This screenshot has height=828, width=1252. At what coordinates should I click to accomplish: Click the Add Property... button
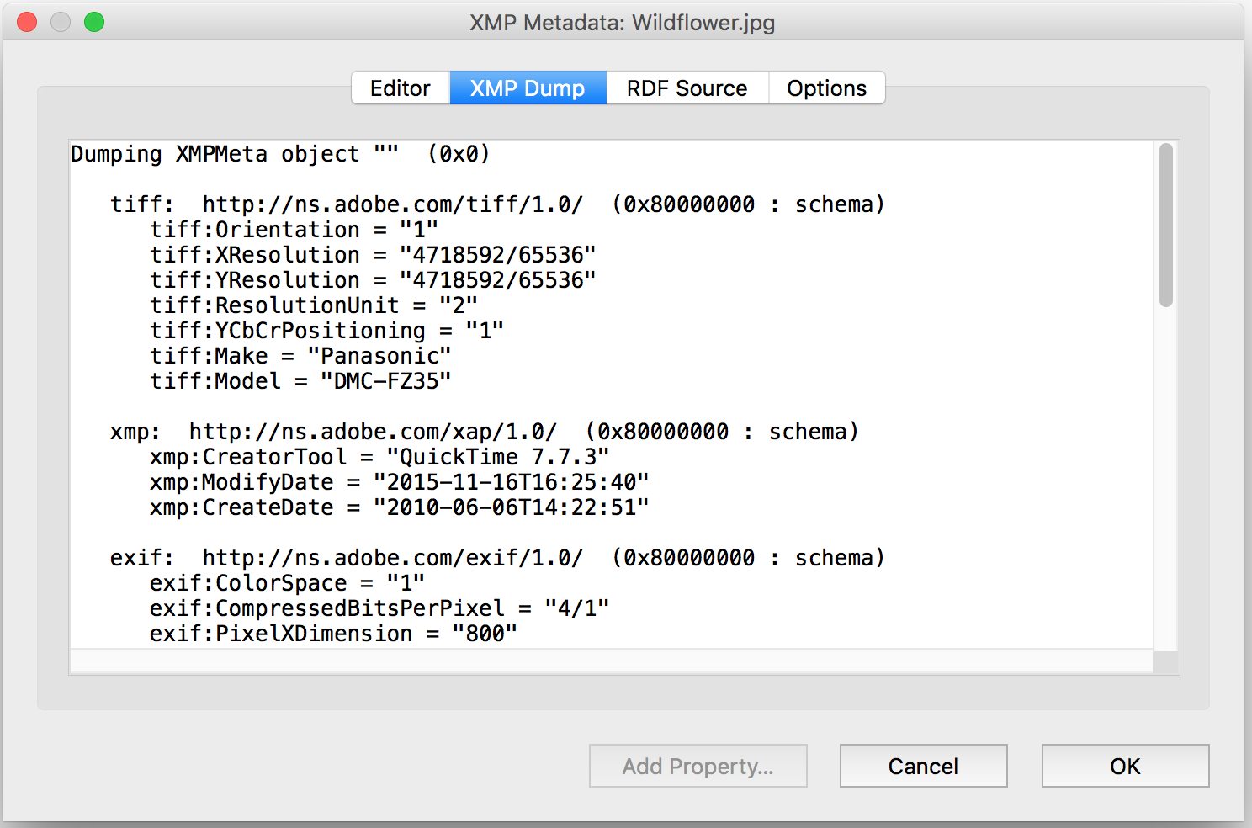point(698,766)
